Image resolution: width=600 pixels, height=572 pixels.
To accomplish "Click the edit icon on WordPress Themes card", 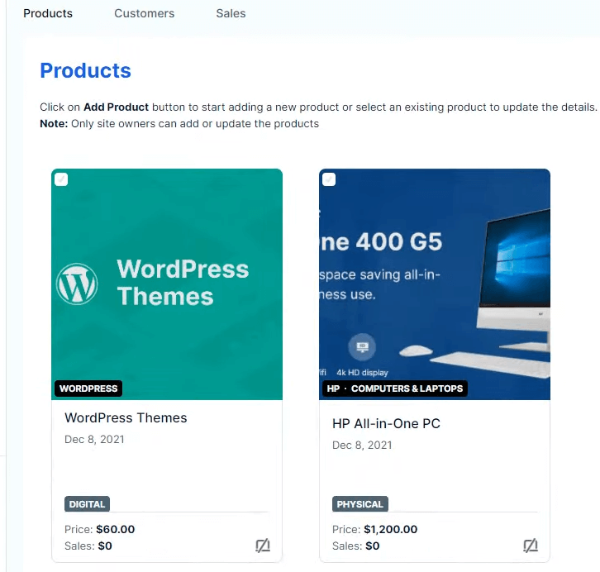I will pos(263,546).
